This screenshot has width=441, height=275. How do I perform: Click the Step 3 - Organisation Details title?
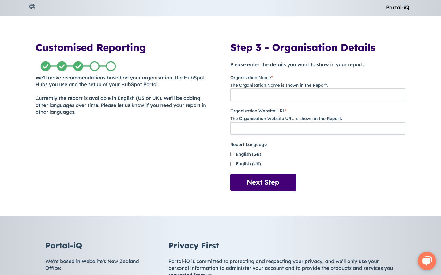(x=303, y=48)
